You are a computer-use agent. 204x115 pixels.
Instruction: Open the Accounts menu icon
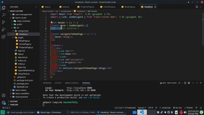click(x=4, y=96)
